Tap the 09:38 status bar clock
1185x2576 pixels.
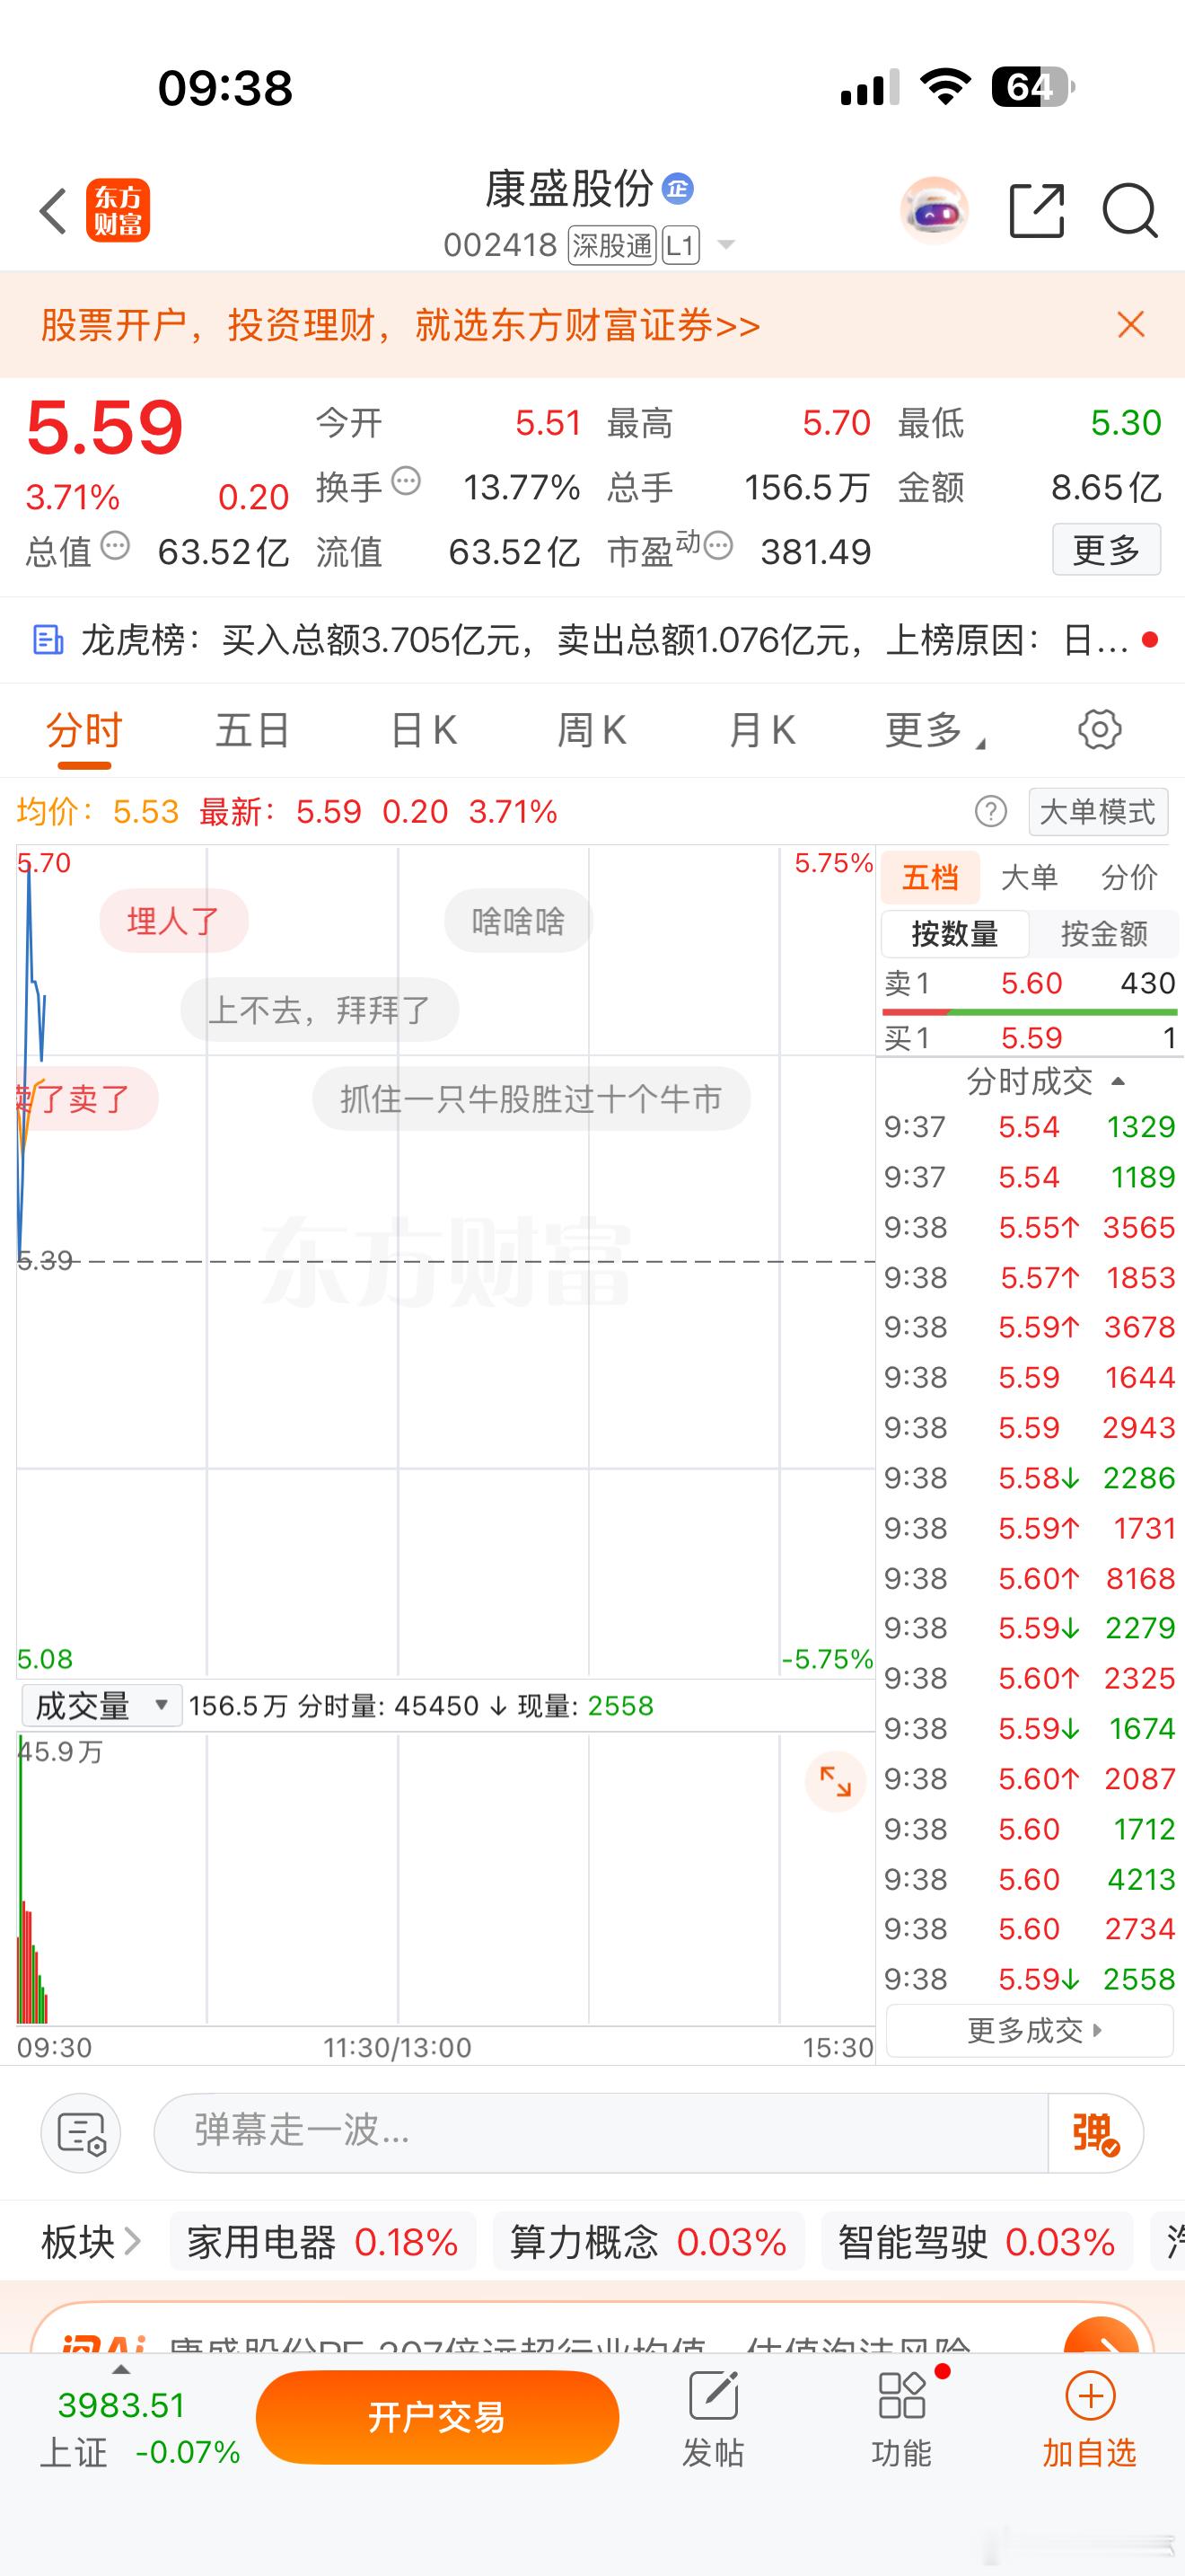pos(224,88)
